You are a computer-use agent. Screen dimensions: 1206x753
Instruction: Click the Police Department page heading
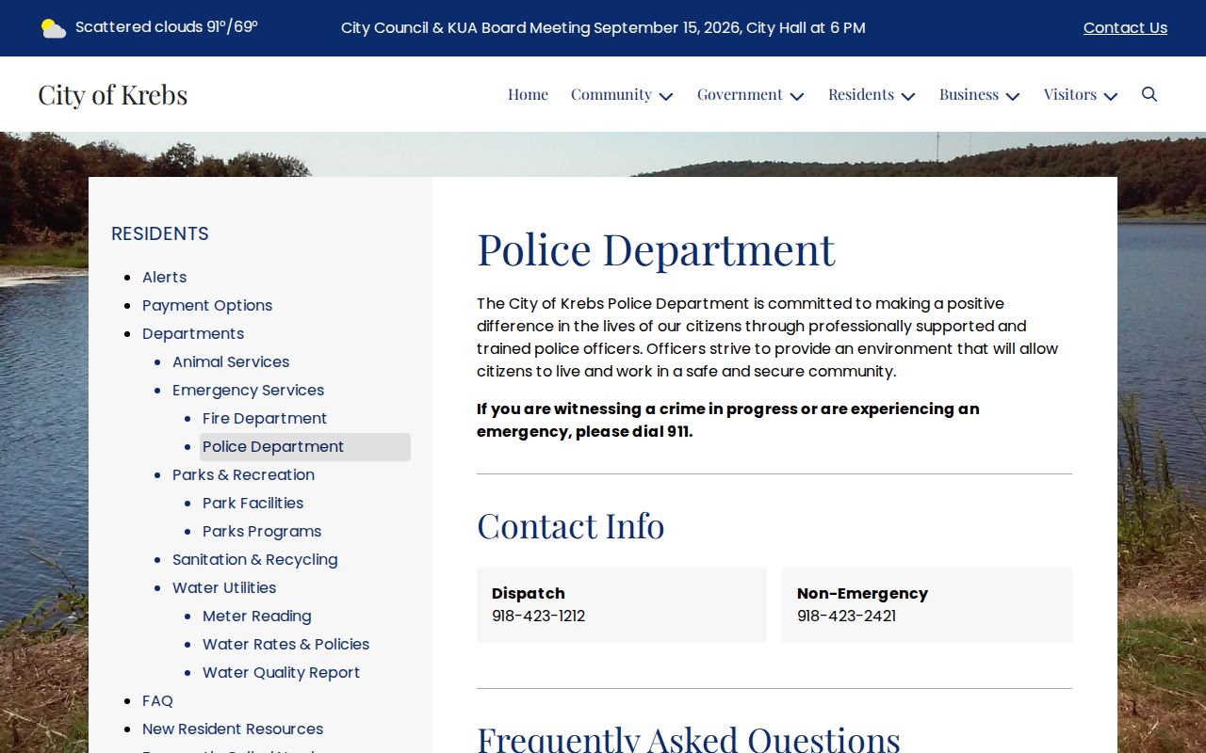(x=656, y=249)
